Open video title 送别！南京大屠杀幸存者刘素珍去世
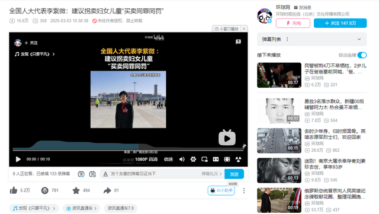Image resolution: width=379 pixels, height=214 pixels. [x=335, y=164]
